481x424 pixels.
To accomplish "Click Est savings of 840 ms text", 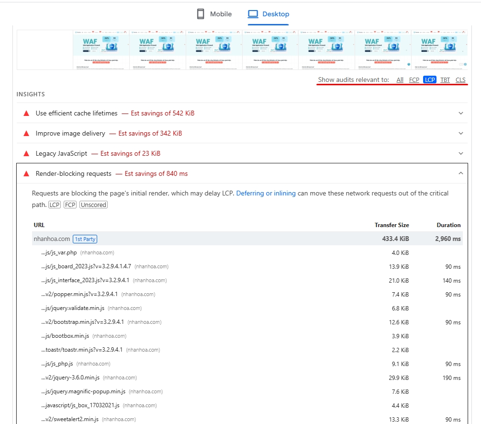I will coord(156,173).
